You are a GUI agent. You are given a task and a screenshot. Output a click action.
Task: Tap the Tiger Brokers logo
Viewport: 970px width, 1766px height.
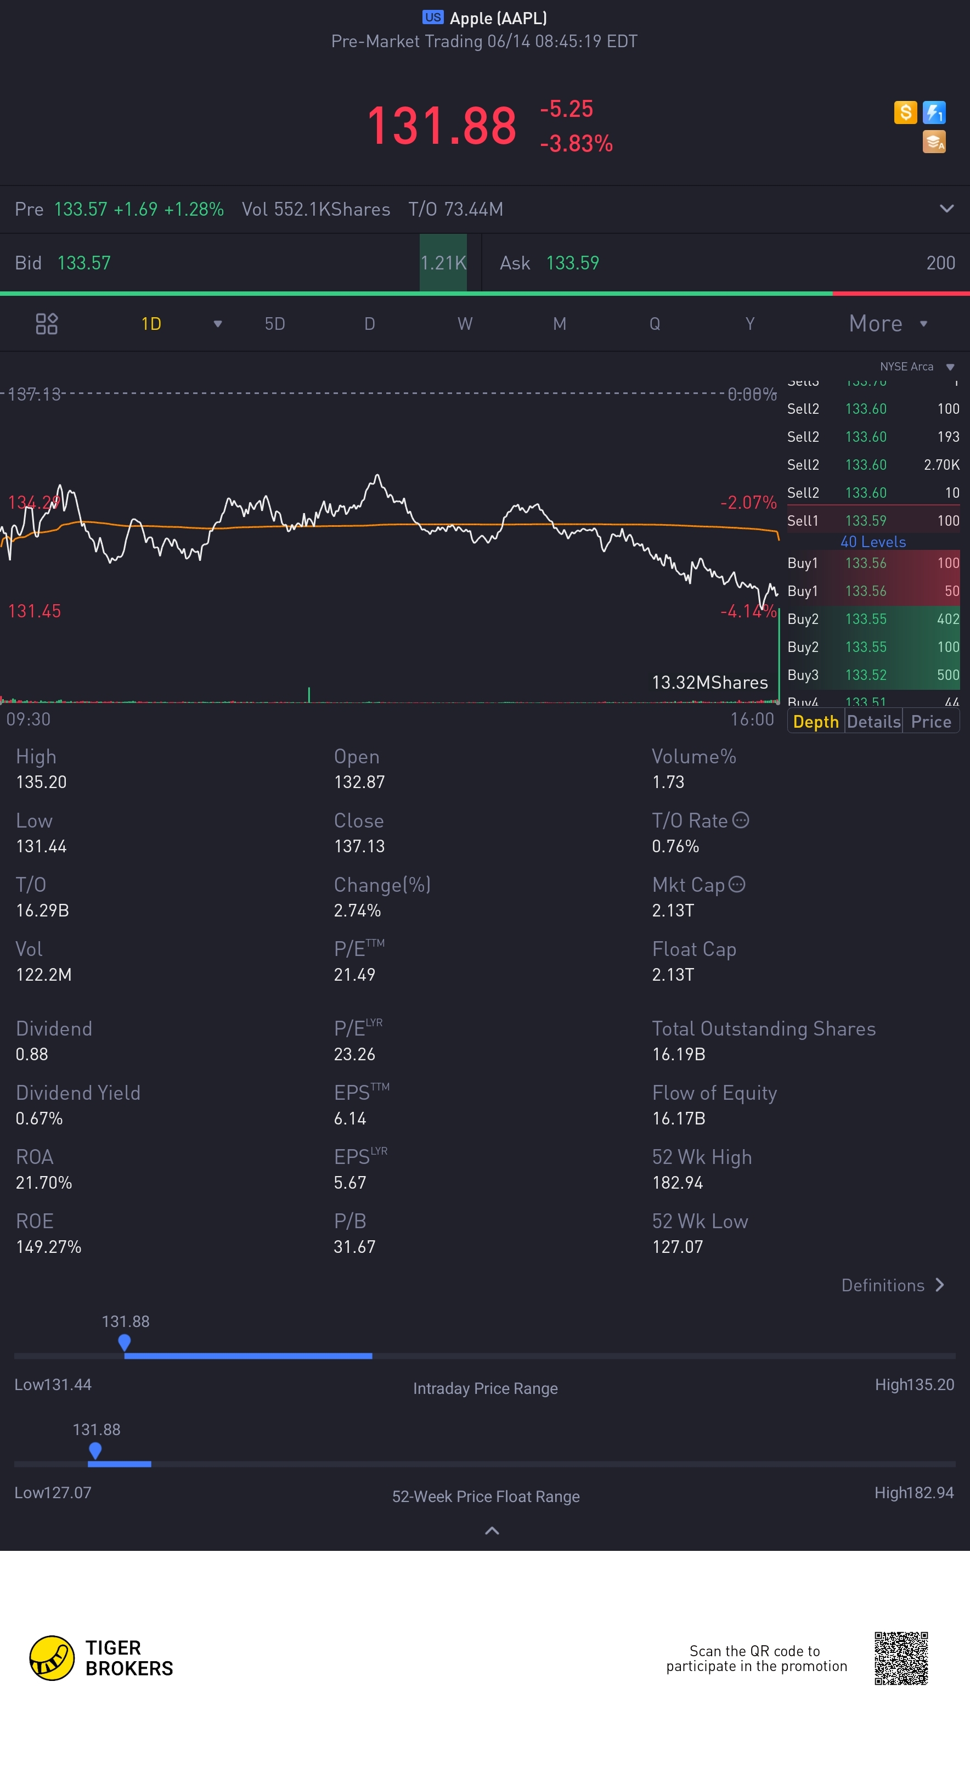click(x=101, y=1658)
